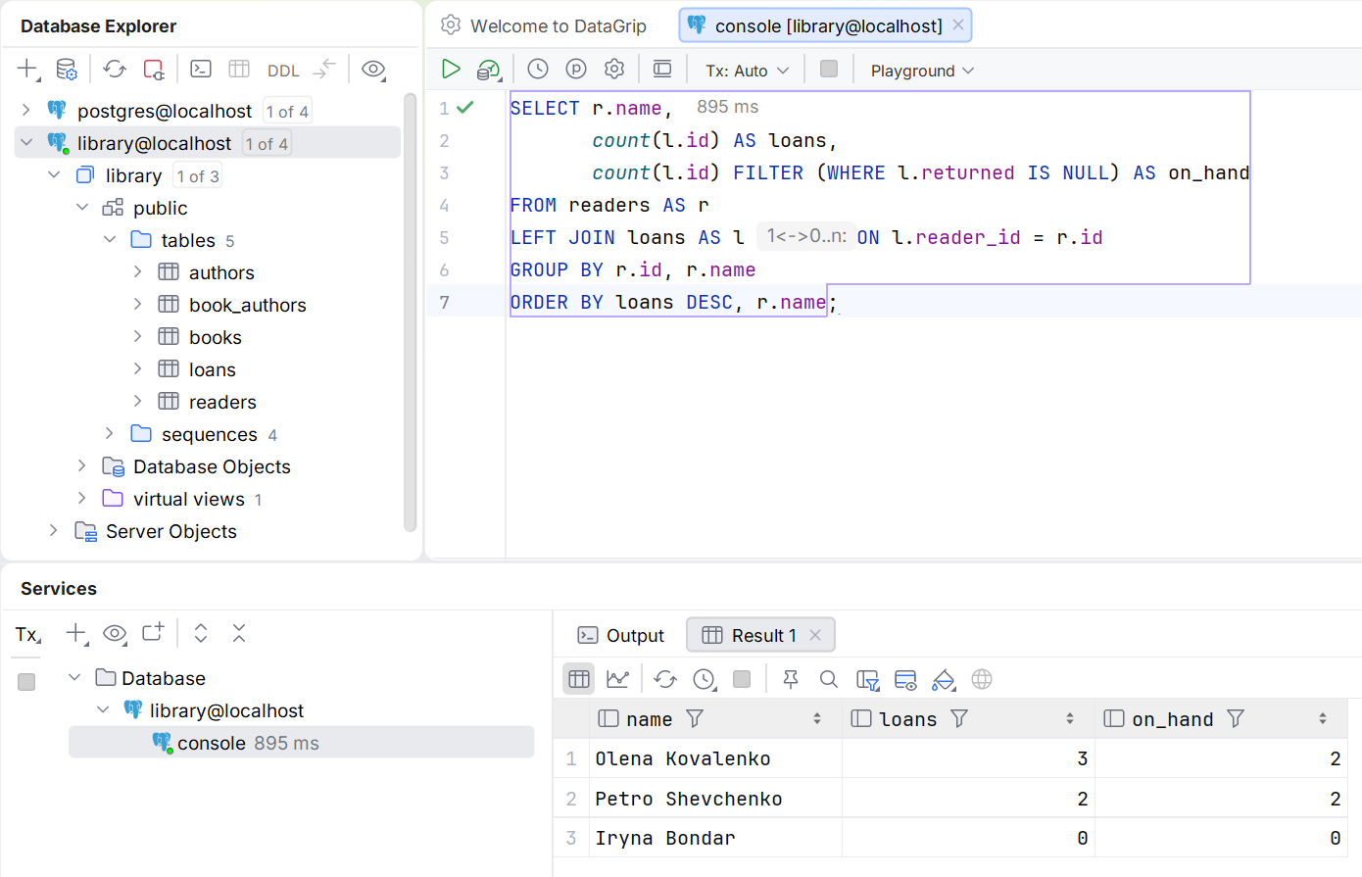The image size is (1362, 877).
Task: Show the chart view of results
Action: tap(617, 678)
